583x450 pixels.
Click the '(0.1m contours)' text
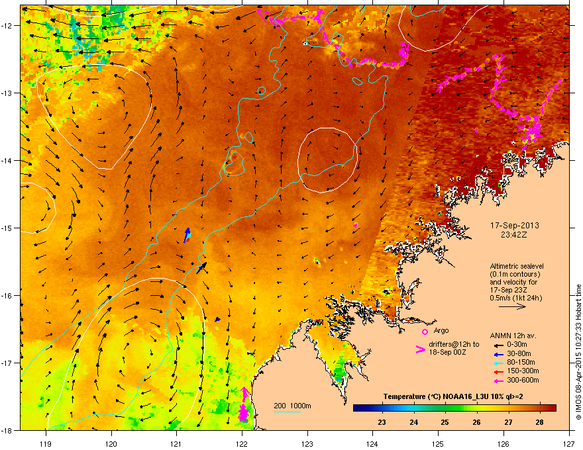[x=515, y=275]
